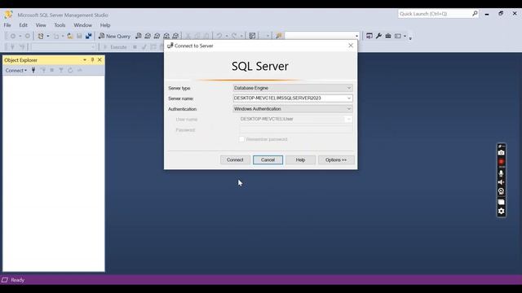The width and height of the screenshot is (522, 293).
Task: Click the find-in-files icon beside the empty combo box
Action: pyautogui.click(x=279, y=36)
